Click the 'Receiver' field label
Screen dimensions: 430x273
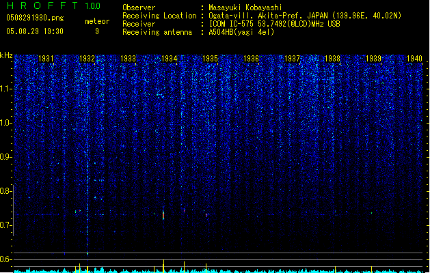click(139, 24)
